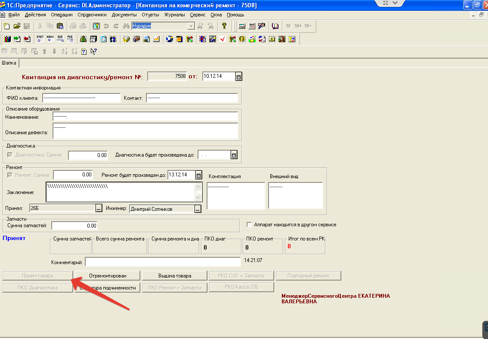
Task: Open the calculator icon in toolbar
Action: point(242,26)
